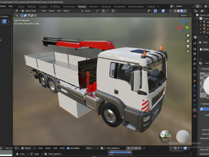Image resolution: width=209 pixels, height=157 pixels.
Task: Click the X axis on navigation gizmo
Action: pos(179,27)
